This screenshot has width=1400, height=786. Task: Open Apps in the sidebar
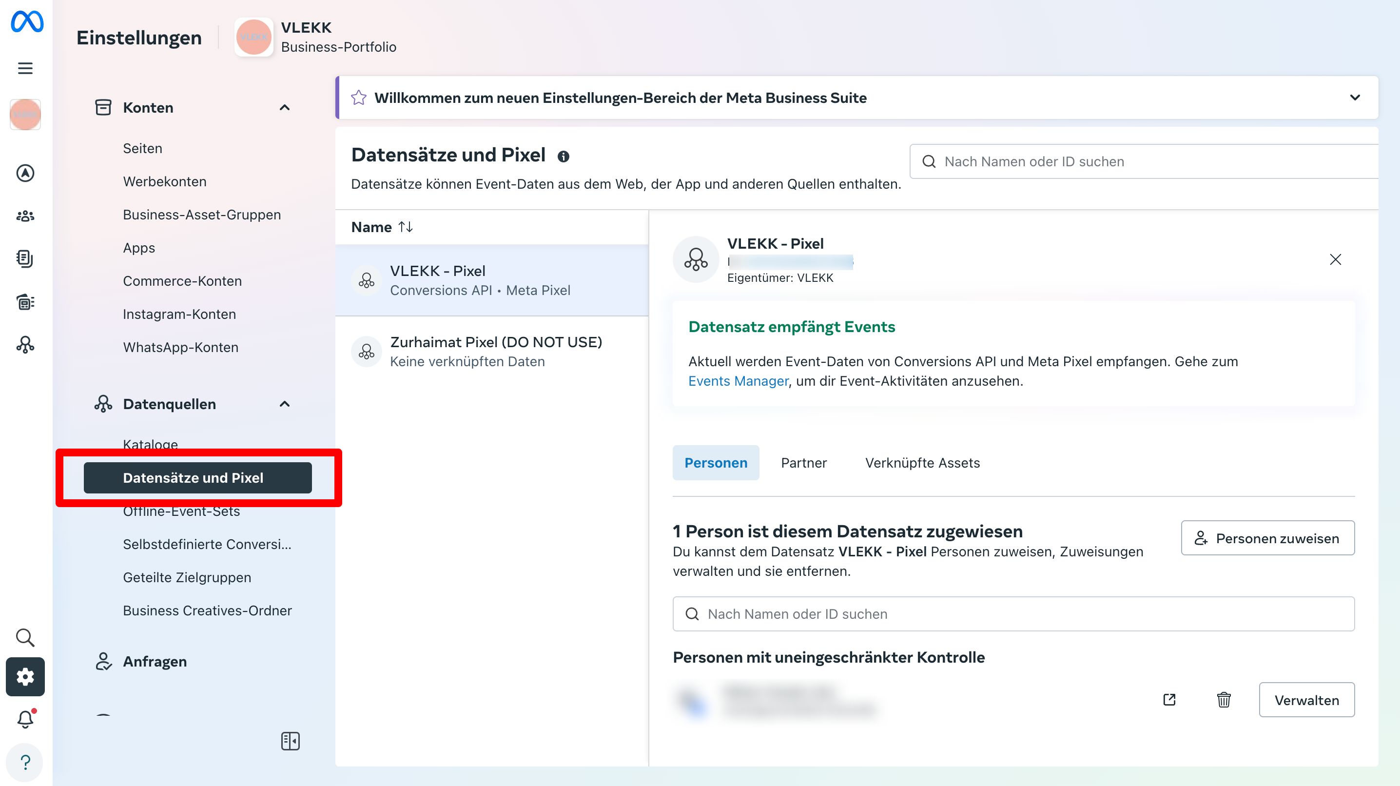[138, 248]
